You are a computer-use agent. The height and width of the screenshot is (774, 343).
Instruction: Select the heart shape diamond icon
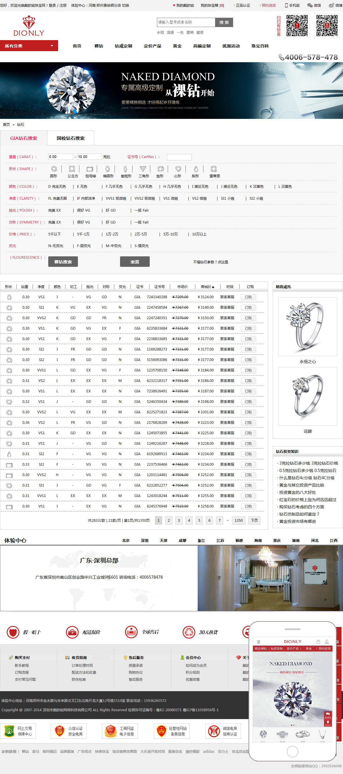point(178,169)
